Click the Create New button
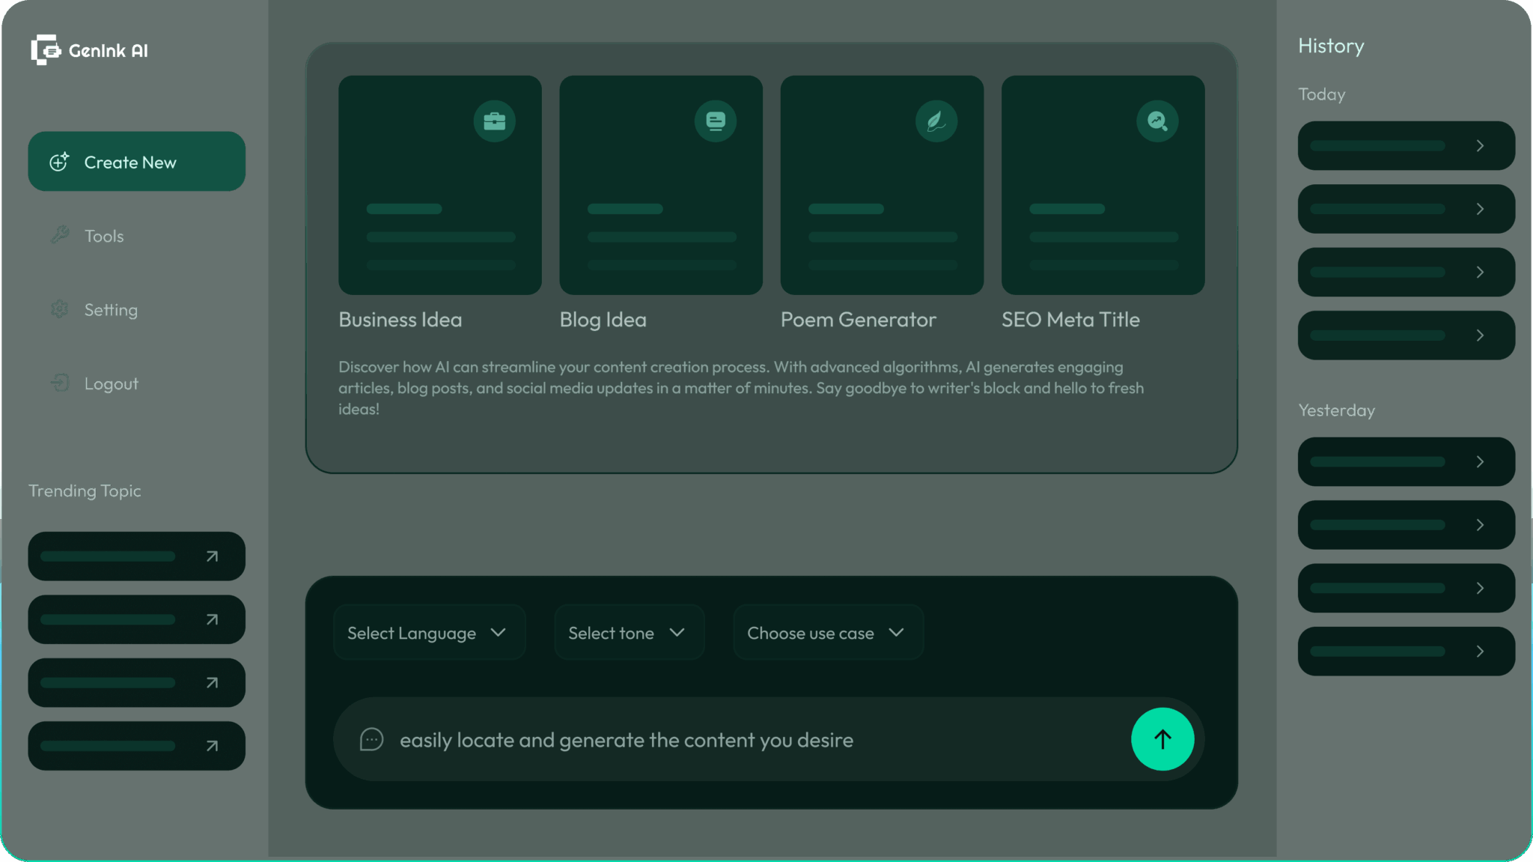This screenshot has width=1533, height=862. (x=136, y=162)
